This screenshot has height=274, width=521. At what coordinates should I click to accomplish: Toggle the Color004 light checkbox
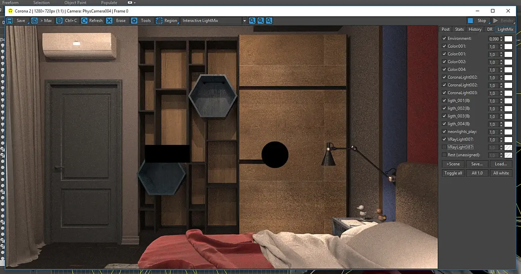coord(444,69)
